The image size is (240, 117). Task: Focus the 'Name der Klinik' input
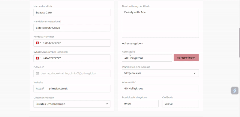pos(72,12)
